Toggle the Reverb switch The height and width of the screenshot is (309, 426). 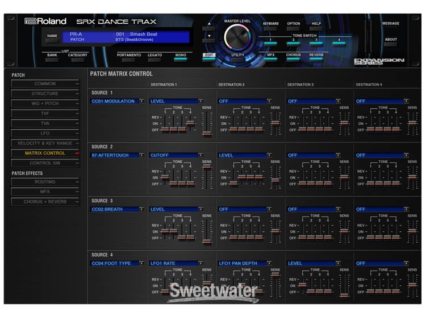[x=316, y=59]
